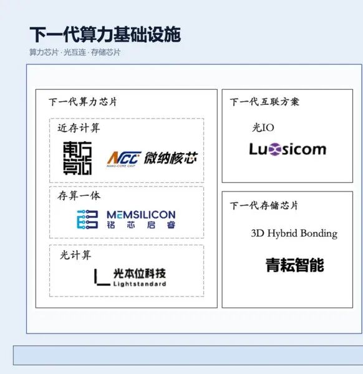The image size is (363, 374).
Task: Click the 光IO label
Action: click(x=263, y=127)
